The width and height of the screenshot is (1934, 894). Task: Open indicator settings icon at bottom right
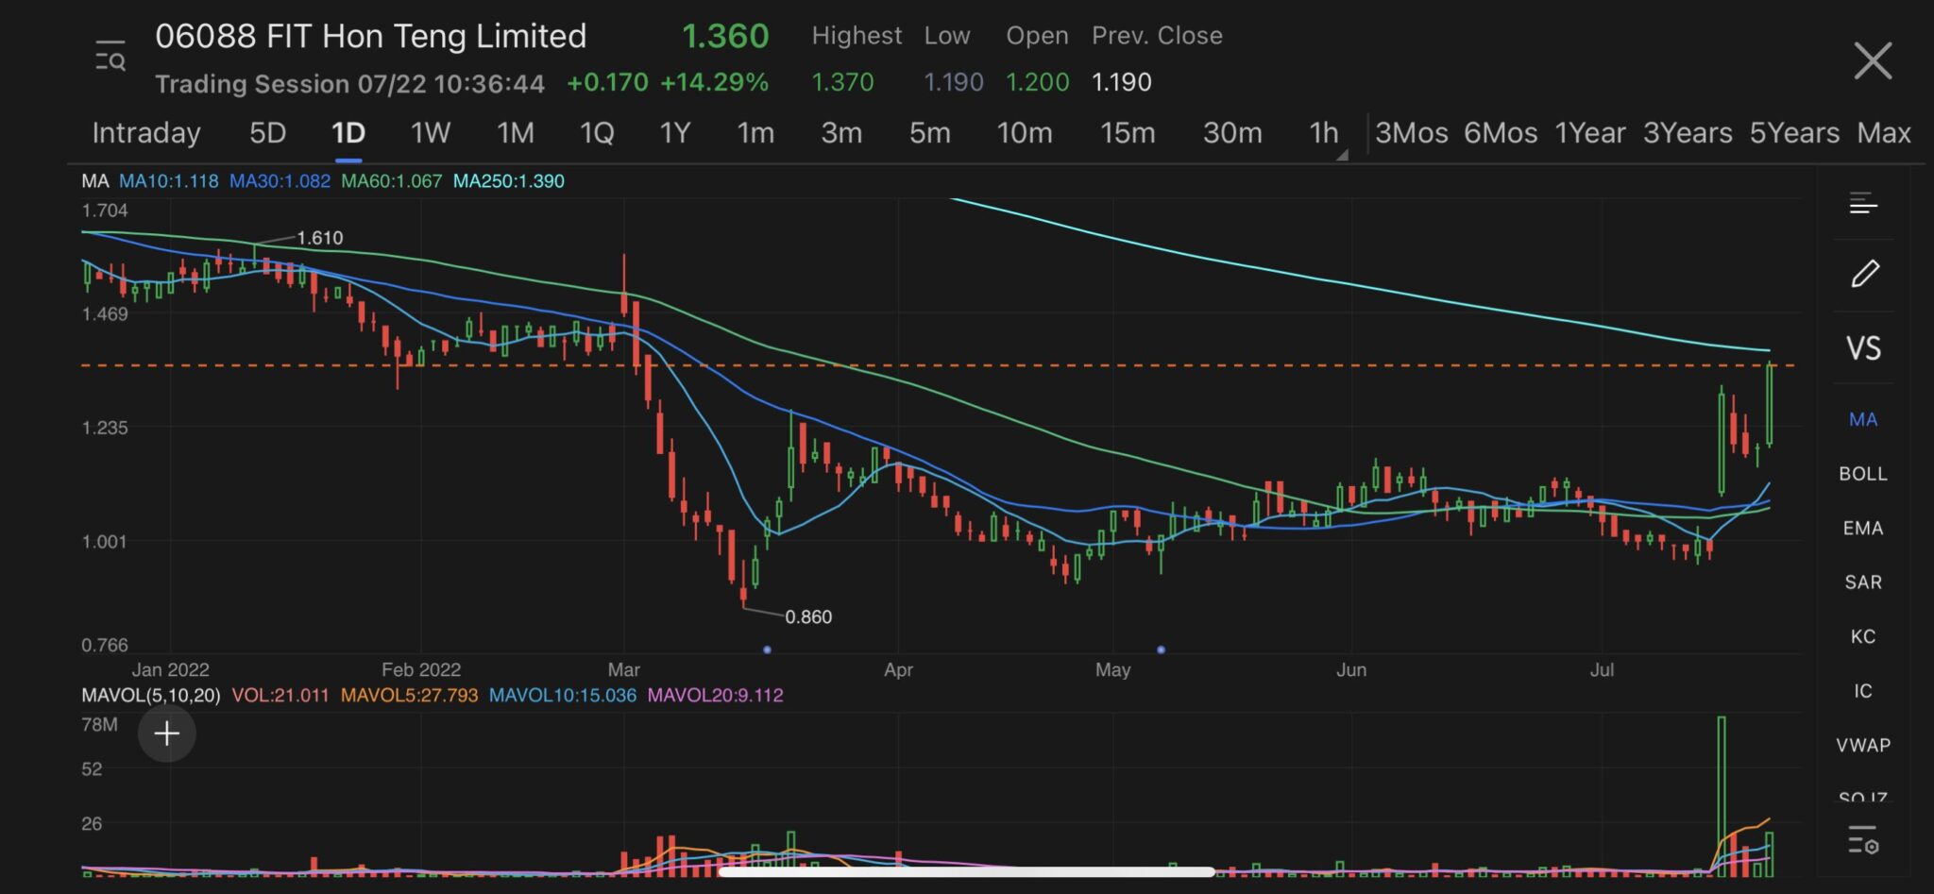tap(1863, 839)
